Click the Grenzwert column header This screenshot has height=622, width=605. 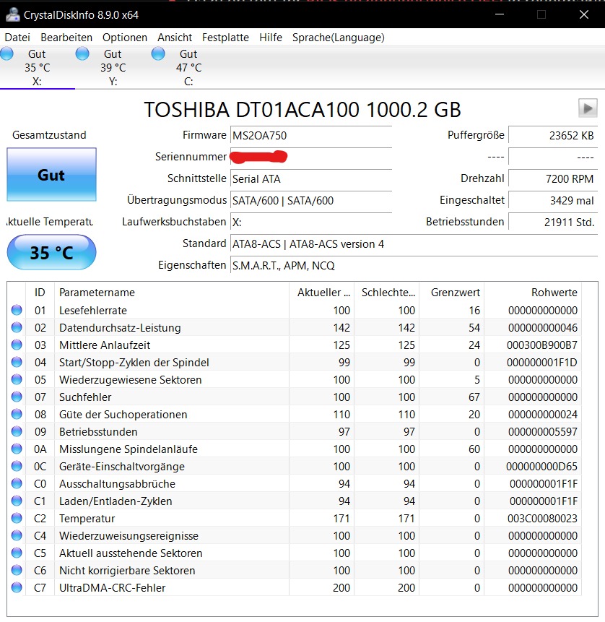click(x=451, y=293)
